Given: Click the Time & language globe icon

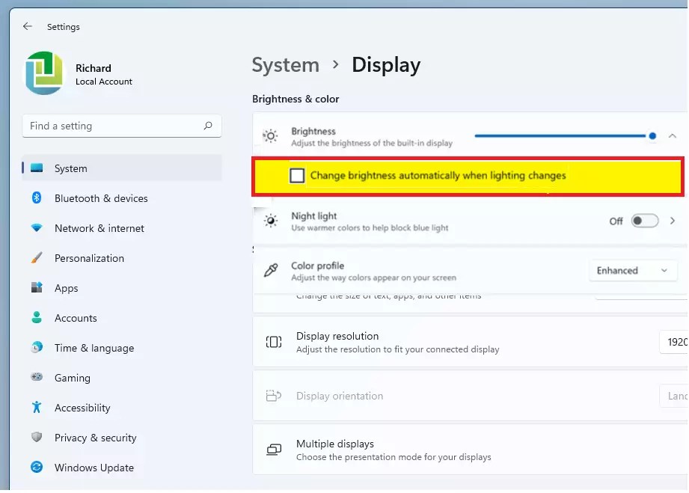Looking at the screenshot, I should [37, 347].
